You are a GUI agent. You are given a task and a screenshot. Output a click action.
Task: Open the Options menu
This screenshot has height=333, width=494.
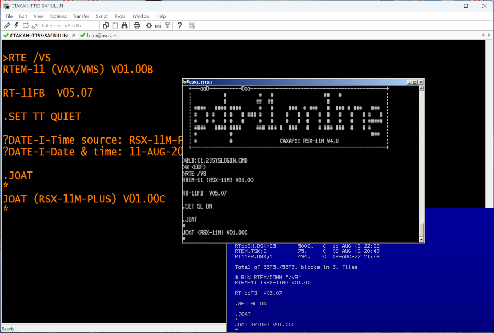(x=58, y=16)
